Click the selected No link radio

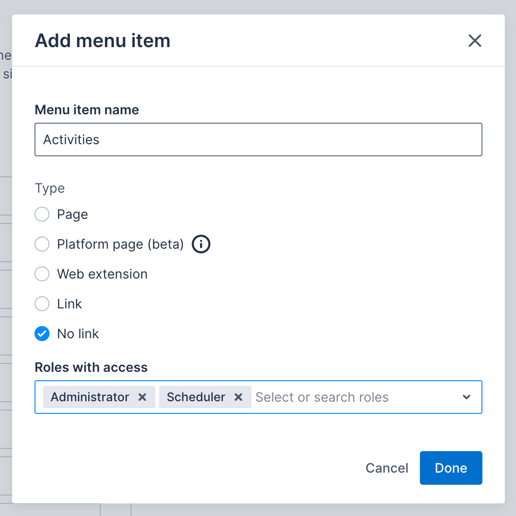42,334
